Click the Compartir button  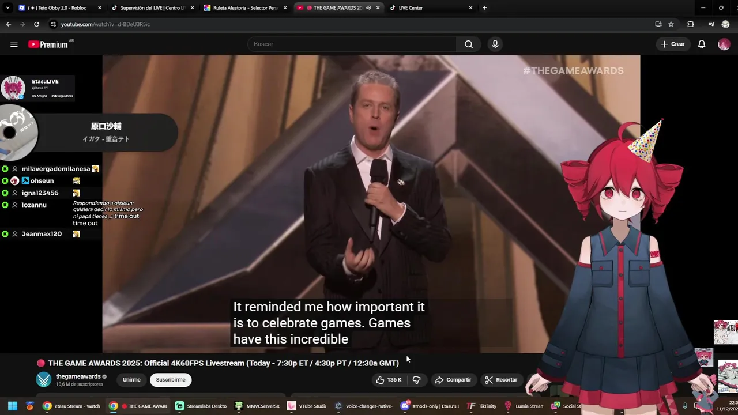pyautogui.click(x=453, y=380)
